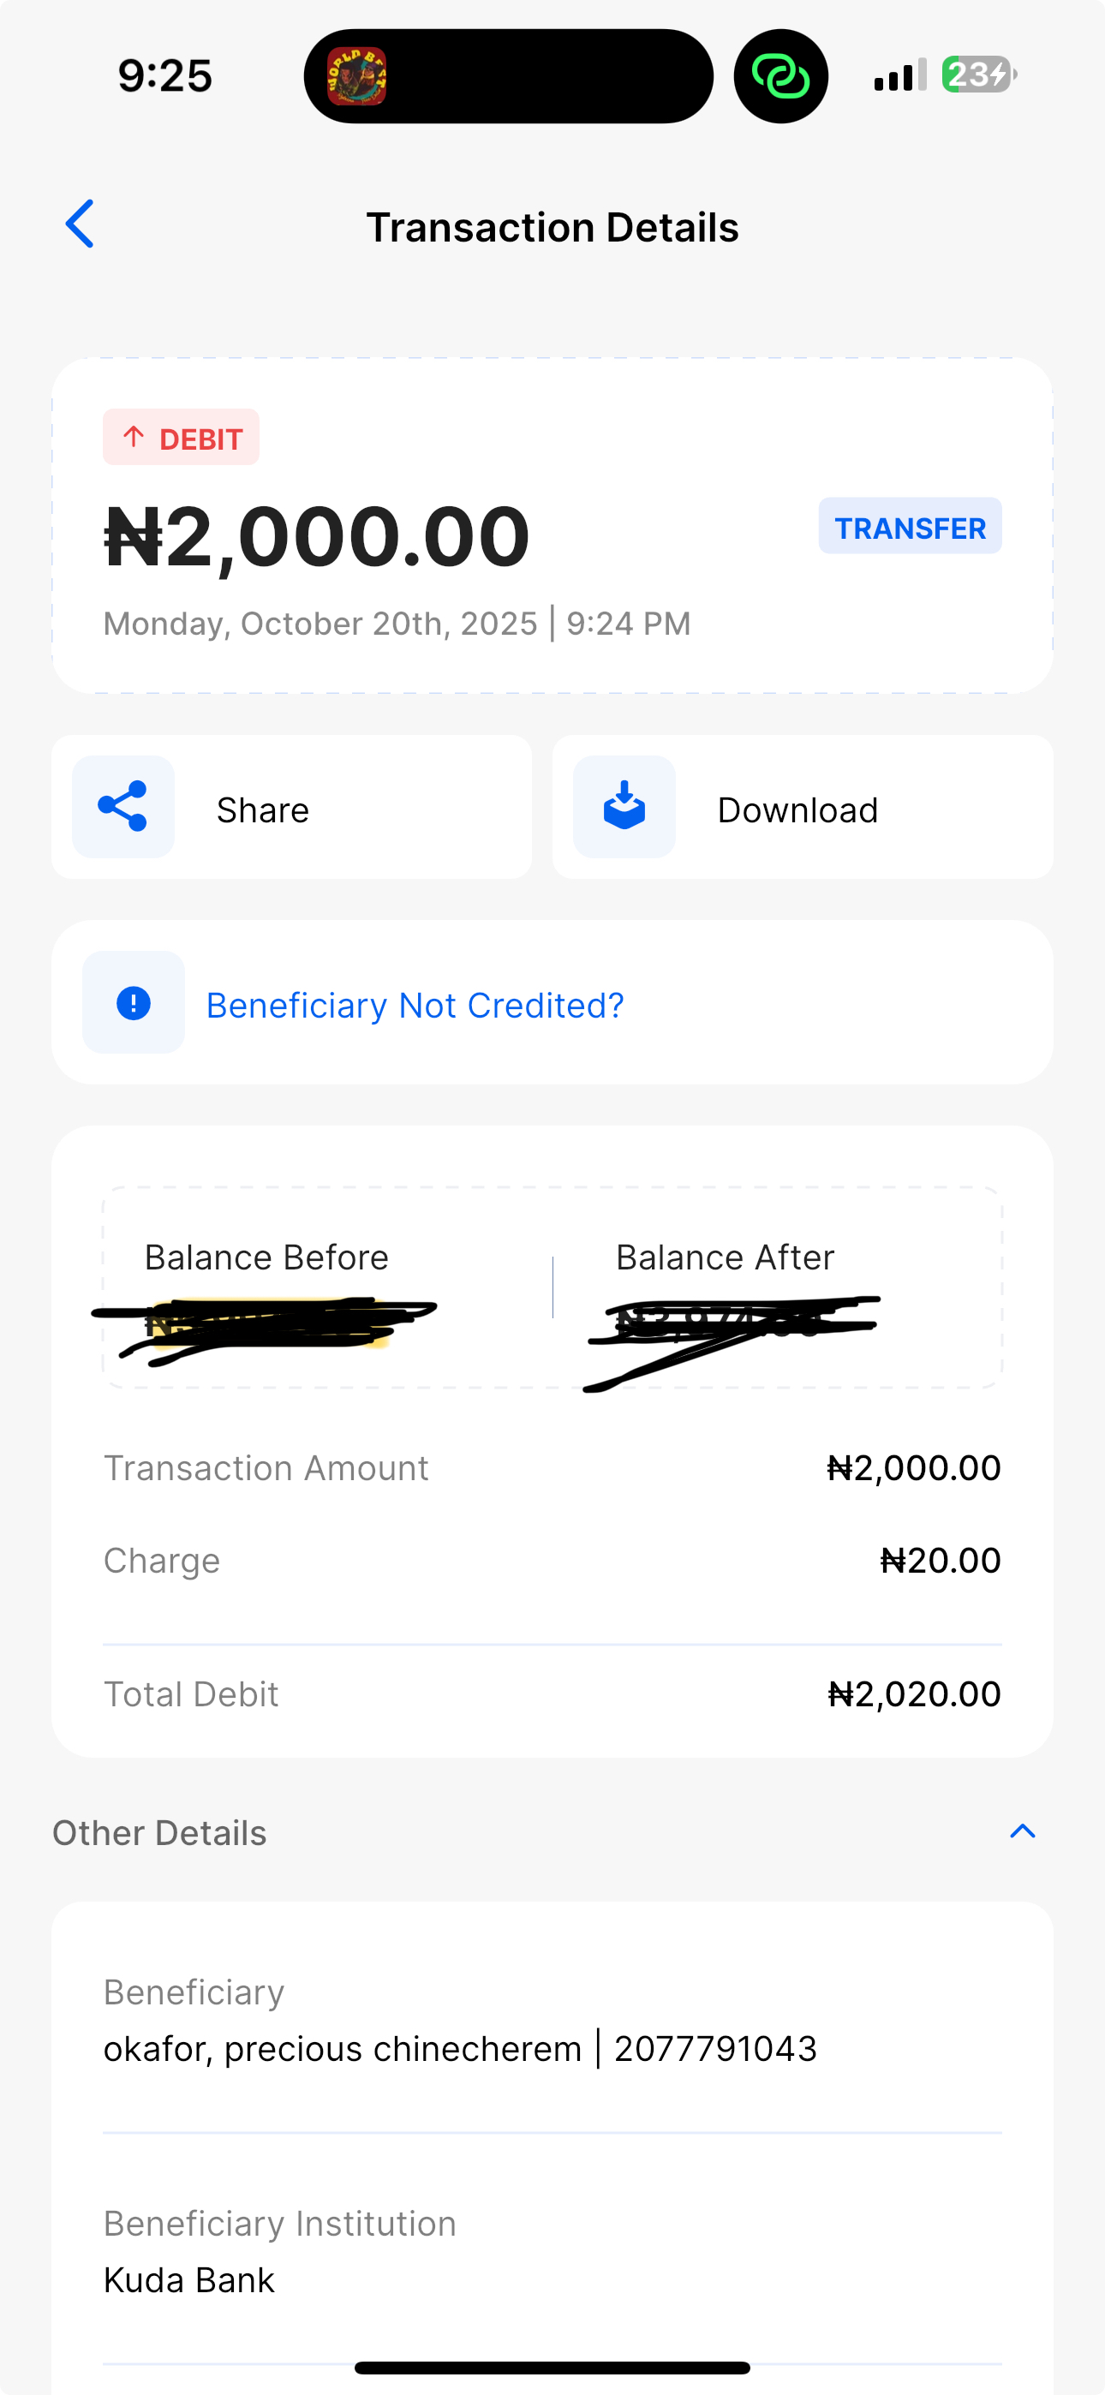Collapse the Other Details section chevron
1105x2395 pixels.
[x=1022, y=1831]
